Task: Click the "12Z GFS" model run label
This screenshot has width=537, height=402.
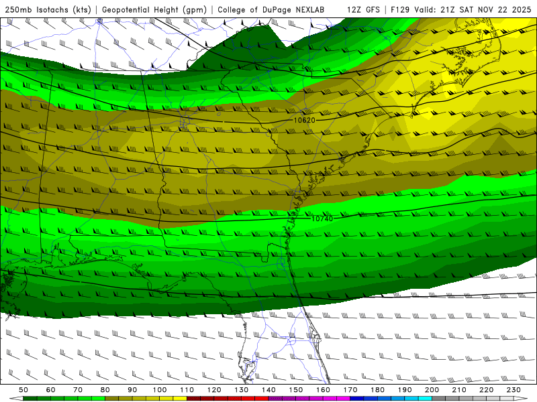Action: click(363, 10)
